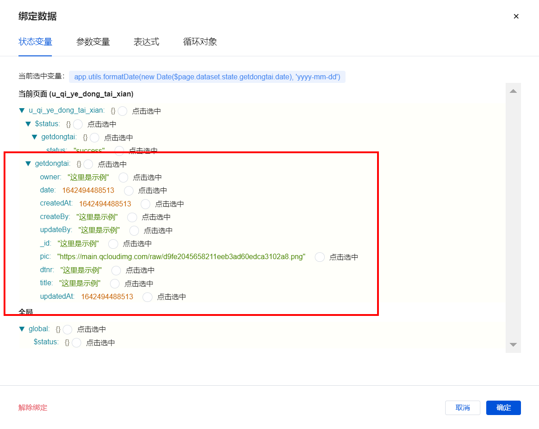The width and height of the screenshot is (539, 429).
Task: Switch to the 状态变量 tab
Action: pos(35,42)
